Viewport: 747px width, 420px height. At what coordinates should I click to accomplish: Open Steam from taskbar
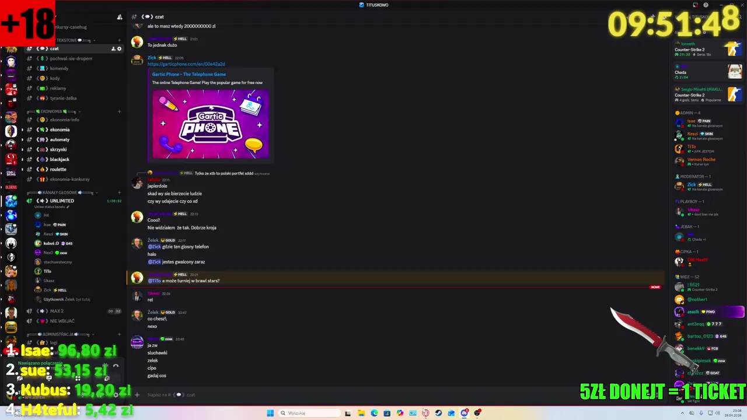[x=438, y=413]
